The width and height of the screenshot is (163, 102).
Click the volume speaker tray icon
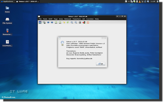coord(129,2)
